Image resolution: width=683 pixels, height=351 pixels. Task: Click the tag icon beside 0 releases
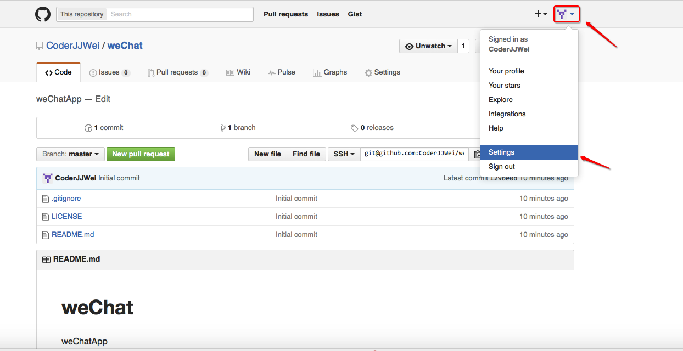[355, 128]
